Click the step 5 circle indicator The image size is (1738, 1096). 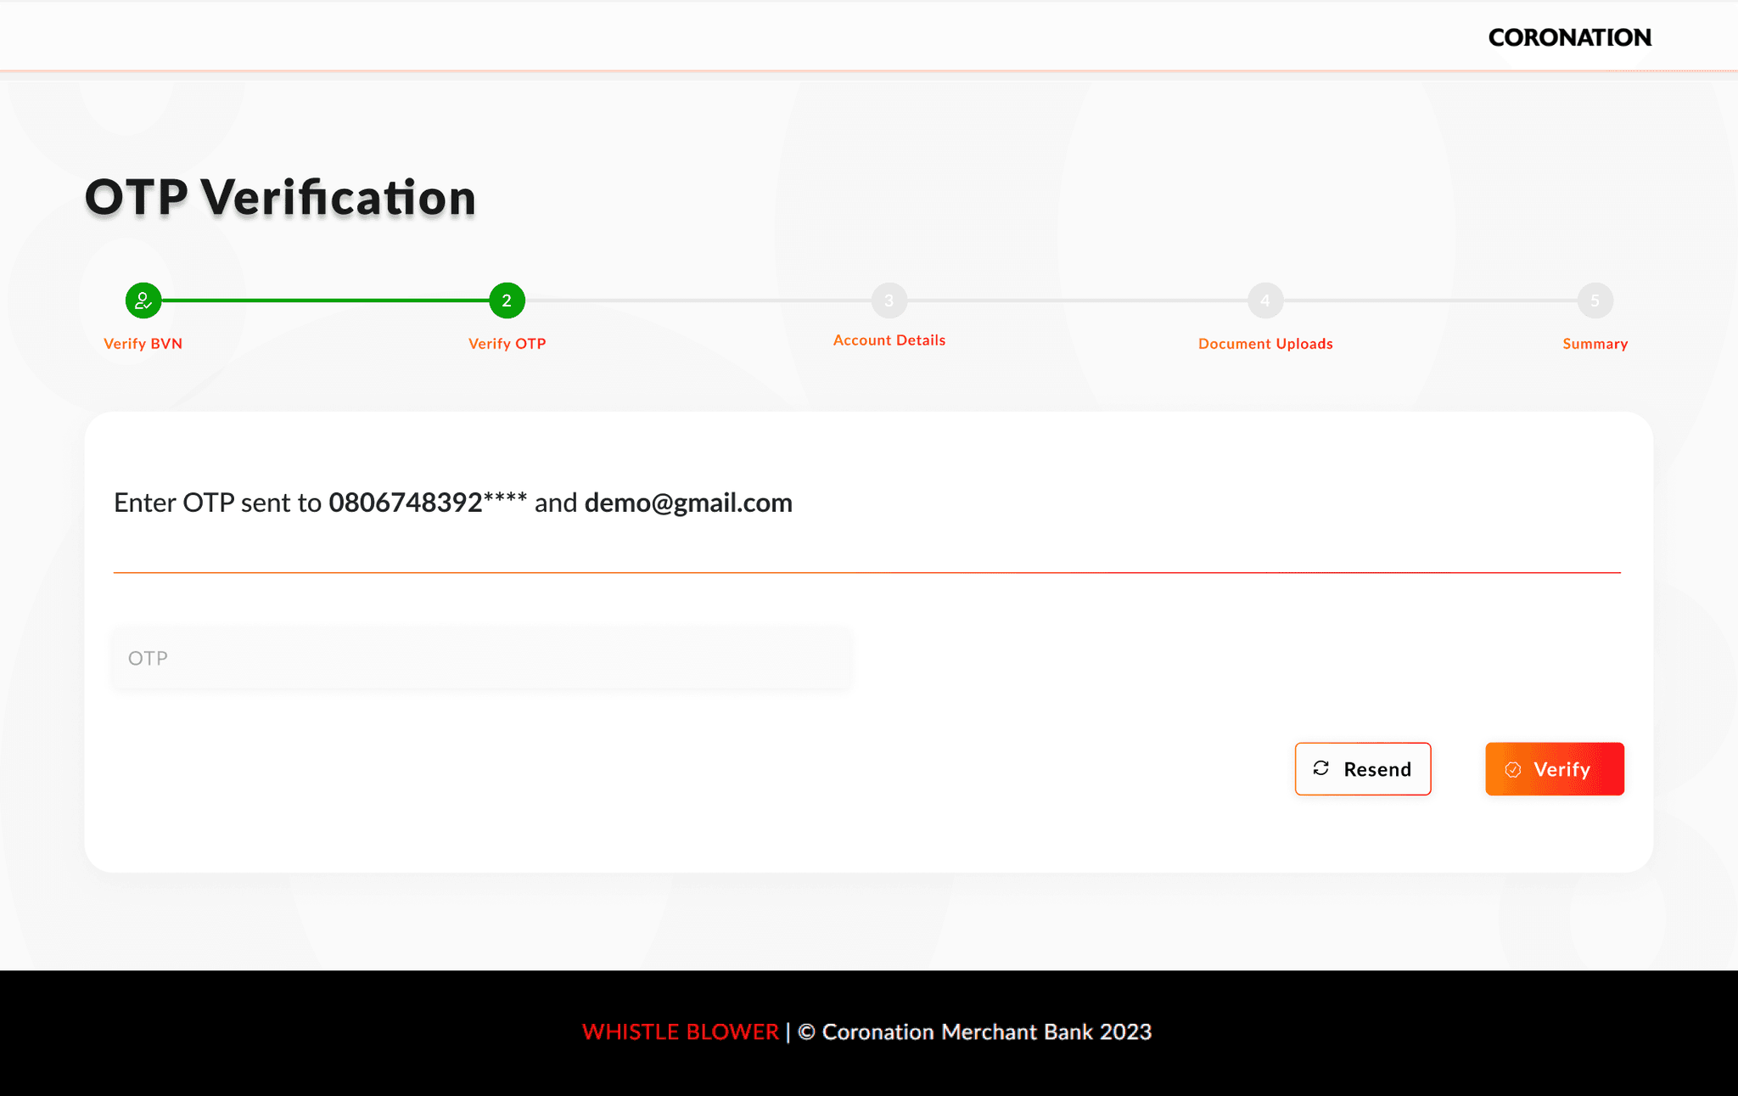click(1595, 301)
